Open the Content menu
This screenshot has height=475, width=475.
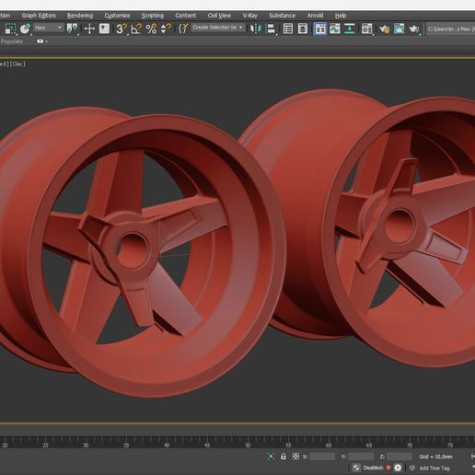click(x=185, y=16)
